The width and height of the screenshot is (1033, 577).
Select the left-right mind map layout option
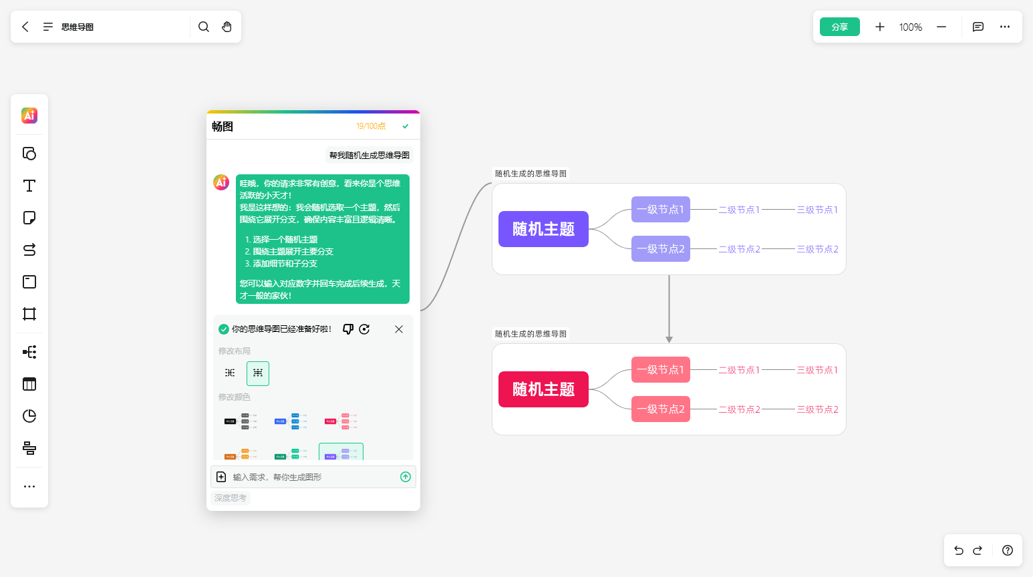pyautogui.click(x=230, y=373)
